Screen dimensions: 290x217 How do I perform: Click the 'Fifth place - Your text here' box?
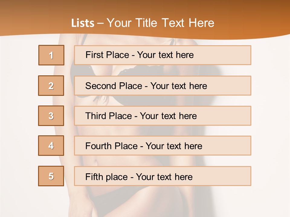click(163, 176)
